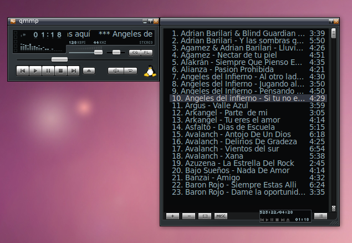Click the playlist add (+) button
Image resolution: width=352 pixels, height=243 pixels.
(x=172, y=216)
